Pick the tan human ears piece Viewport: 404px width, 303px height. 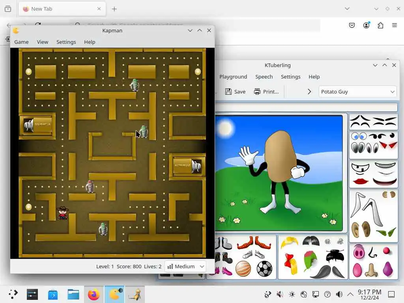361,229
